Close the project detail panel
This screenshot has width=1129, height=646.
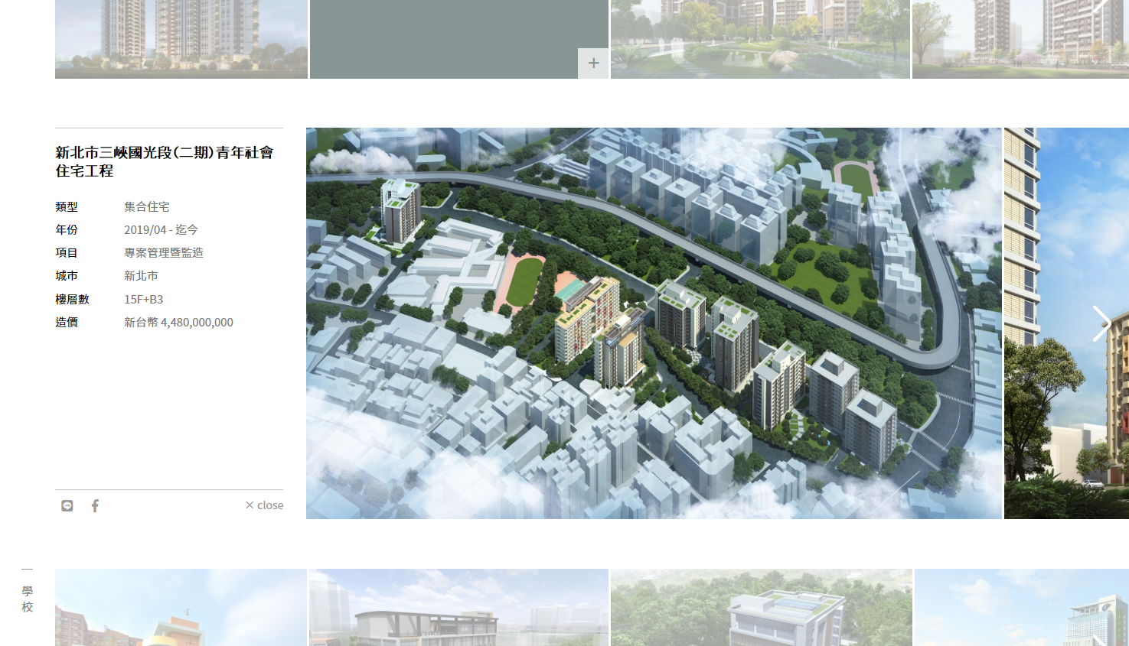264,505
